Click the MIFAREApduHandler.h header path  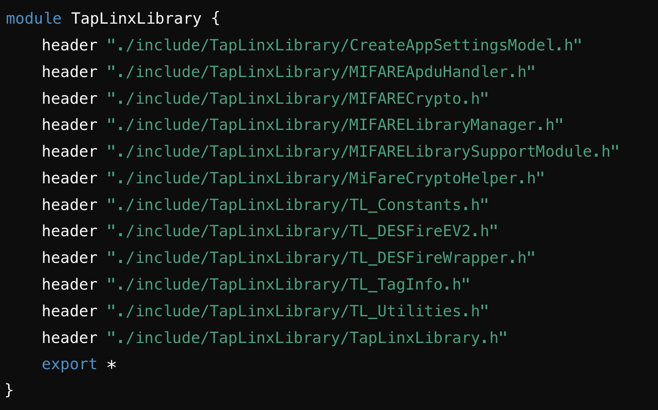coord(321,72)
